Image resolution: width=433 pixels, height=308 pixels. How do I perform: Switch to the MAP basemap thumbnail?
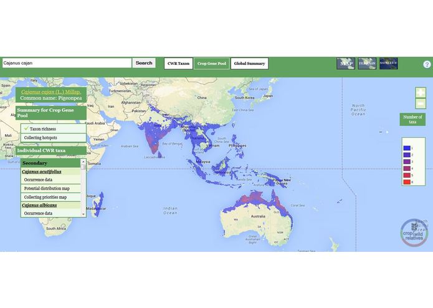pyautogui.click(x=346, y=63)
